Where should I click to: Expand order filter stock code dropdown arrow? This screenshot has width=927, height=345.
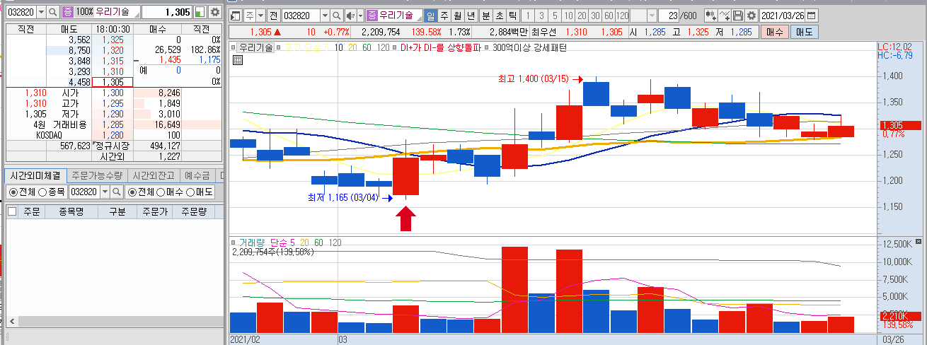(105, 192)
